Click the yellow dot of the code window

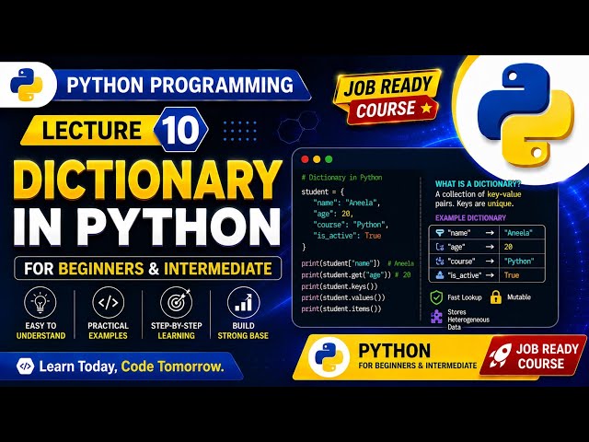tap(317, 159)
